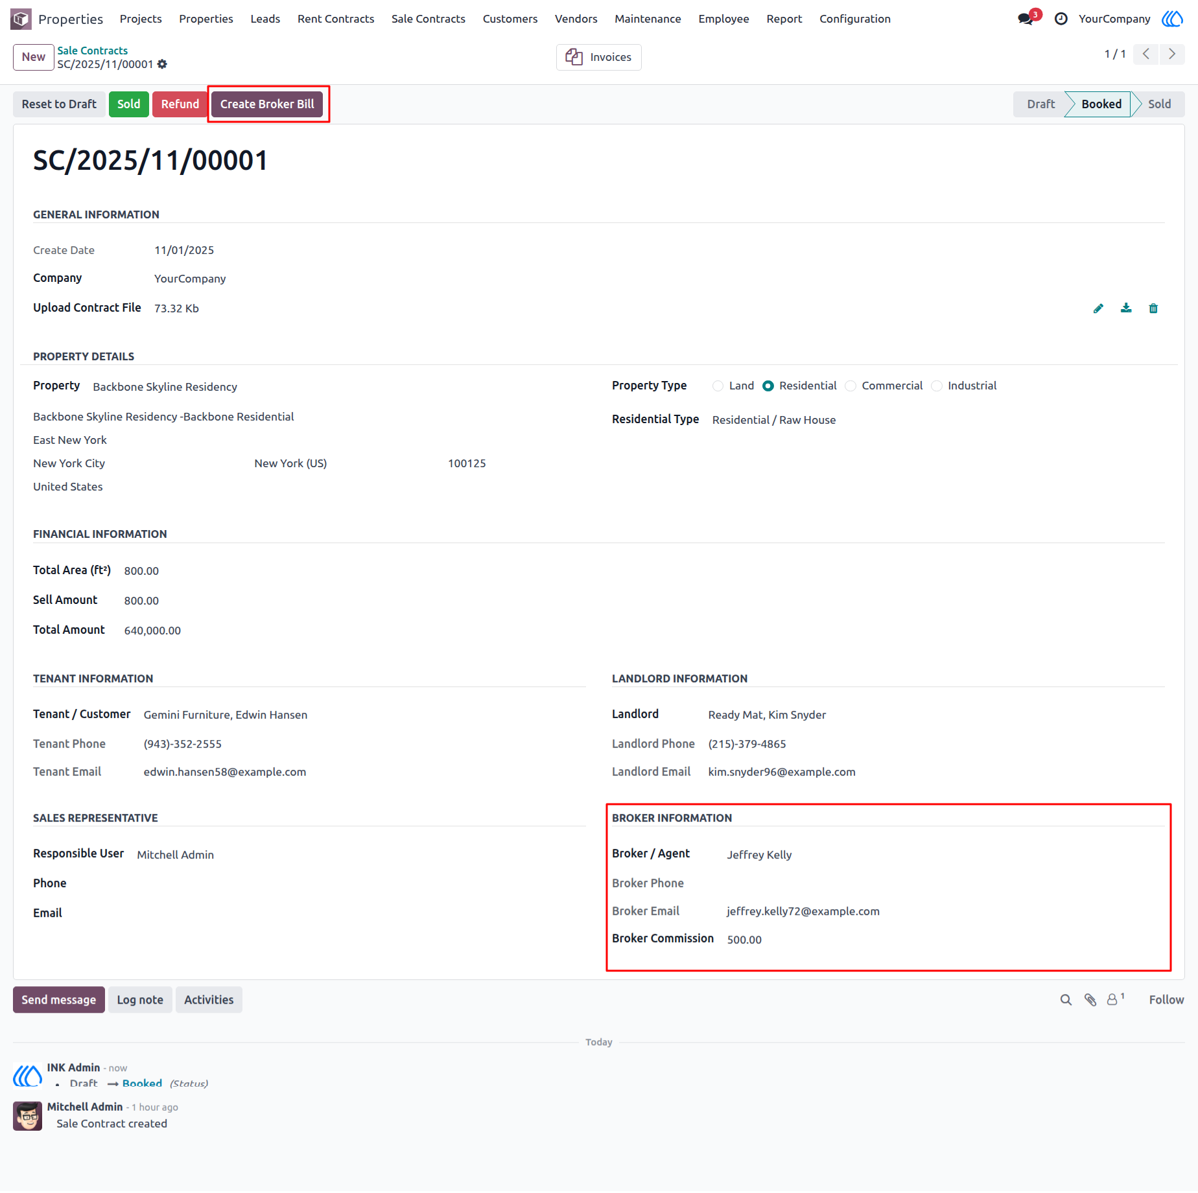Open the Rent Contracts menu
Image resolution: width=1198 pixels, height=1193 pixels.
[x=336, y=19]
